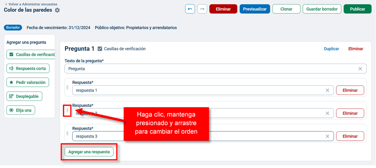The image size is (376, 168).
Task: Click Guardar borrador button
Action: [322, 9]
